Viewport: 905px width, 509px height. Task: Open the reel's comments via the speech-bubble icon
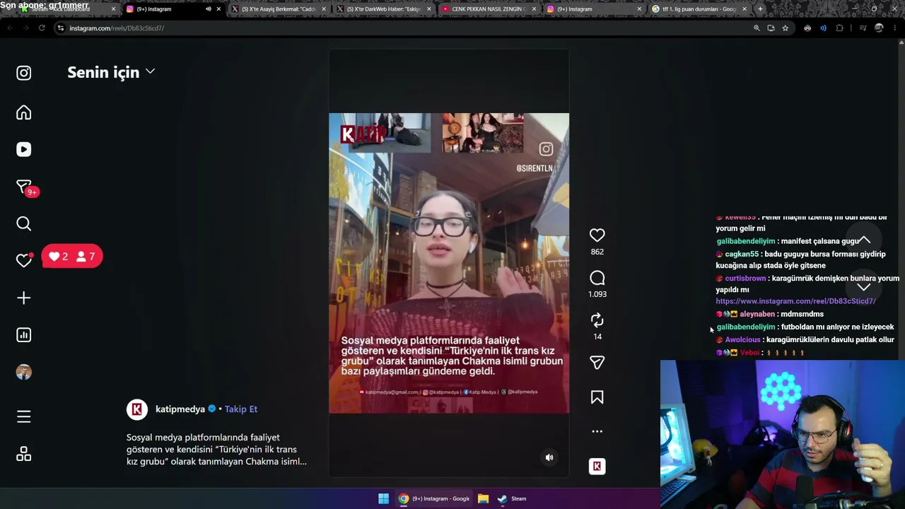pyautogui.click(x=597, y=279)
